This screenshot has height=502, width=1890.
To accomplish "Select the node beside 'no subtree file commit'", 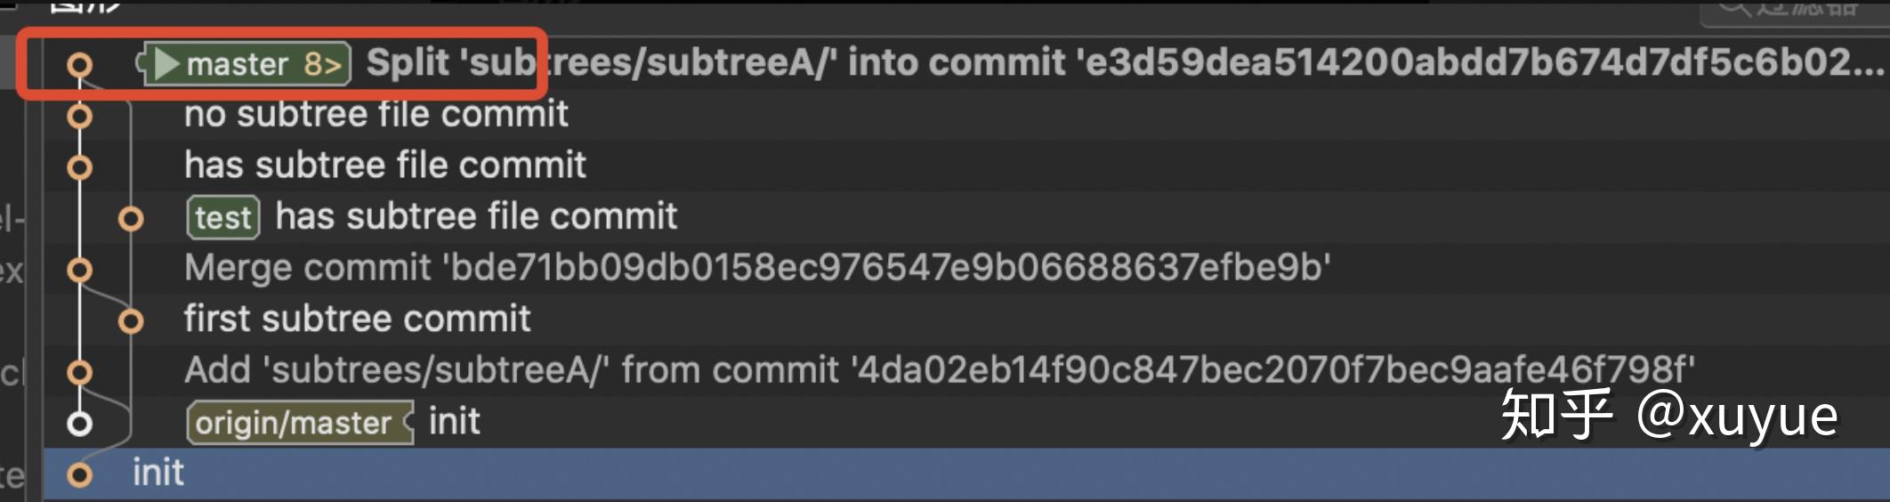I will pos(79,116).
